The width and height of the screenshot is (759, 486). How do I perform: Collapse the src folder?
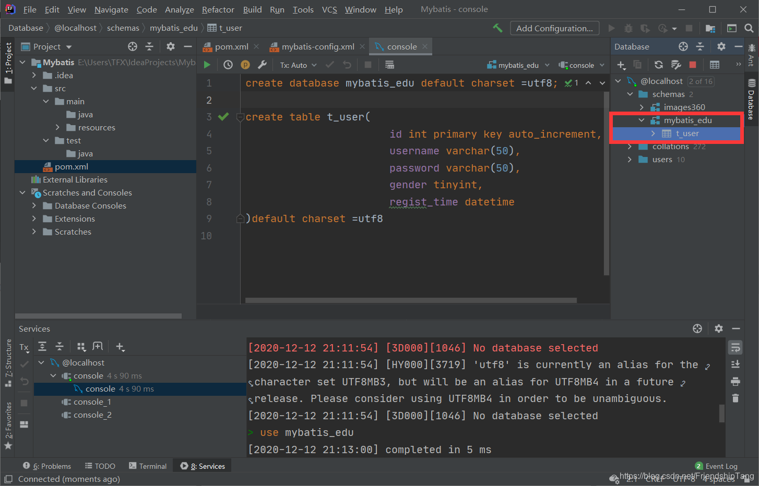tap(34, 88)
